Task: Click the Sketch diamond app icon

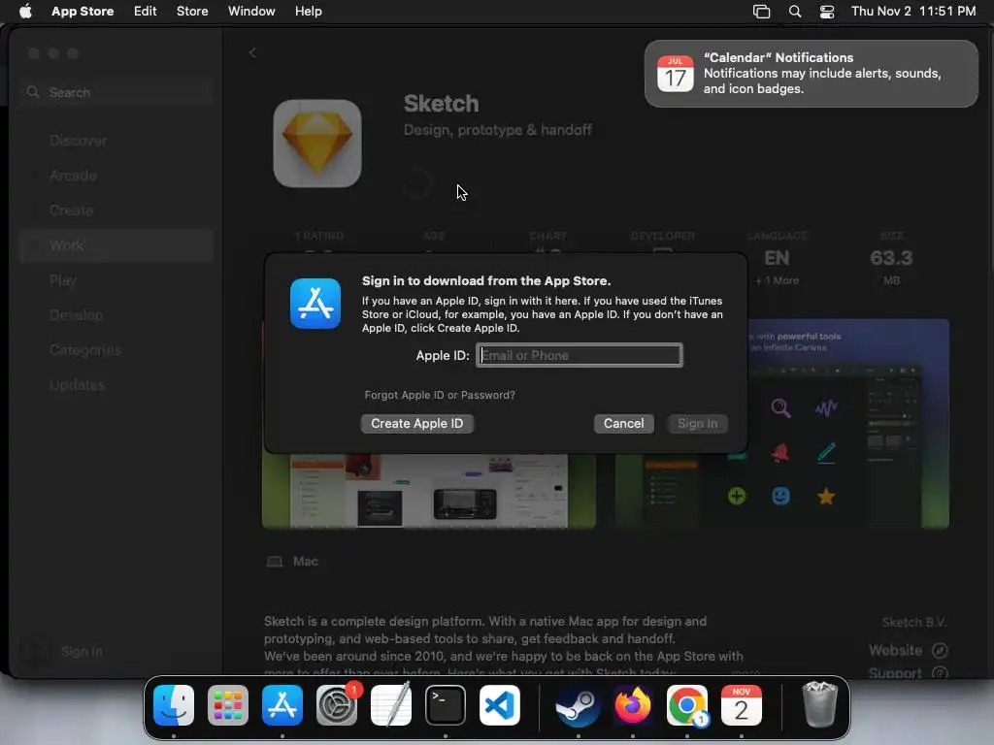Action: tap(317, 144)
